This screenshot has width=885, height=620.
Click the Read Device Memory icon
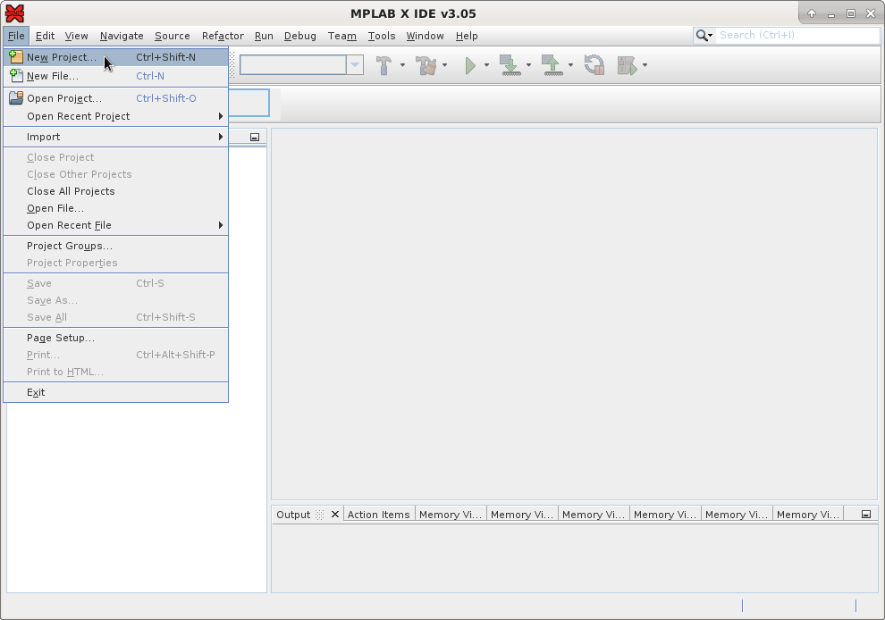pos(552,65)
